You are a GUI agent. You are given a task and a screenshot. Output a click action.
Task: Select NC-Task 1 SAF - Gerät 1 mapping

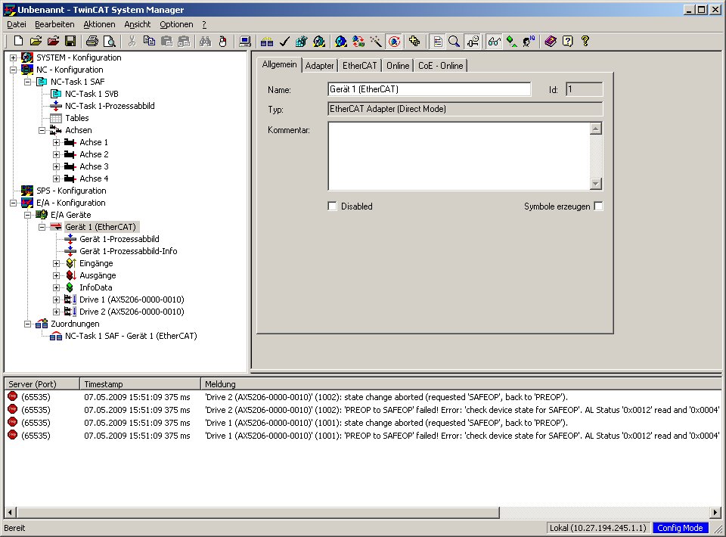(131, 336)
